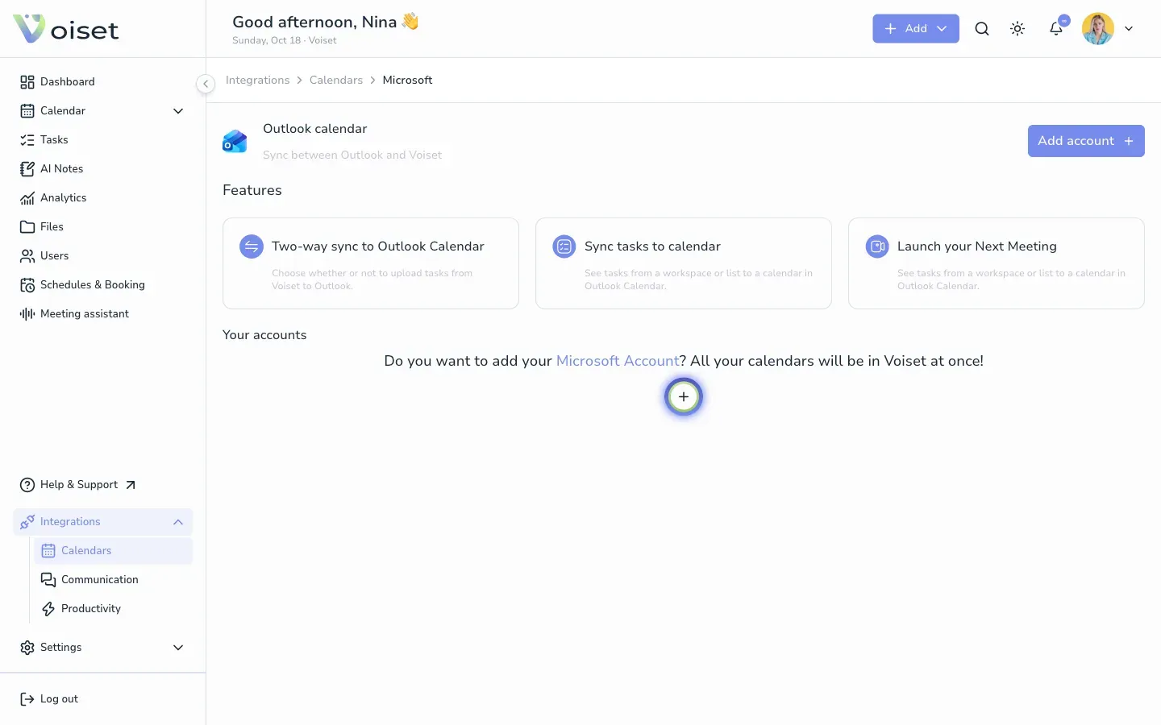Toggle light/dark theme sun icon
The height and width of the screenshot is (725, 1161).
(1017, 29)
